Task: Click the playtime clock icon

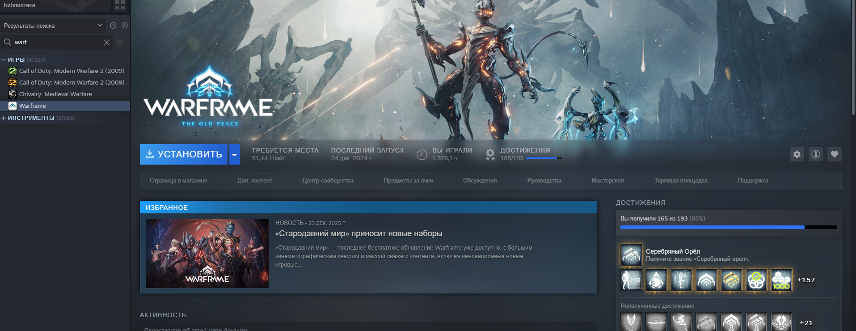Action: tap(422, 155)
